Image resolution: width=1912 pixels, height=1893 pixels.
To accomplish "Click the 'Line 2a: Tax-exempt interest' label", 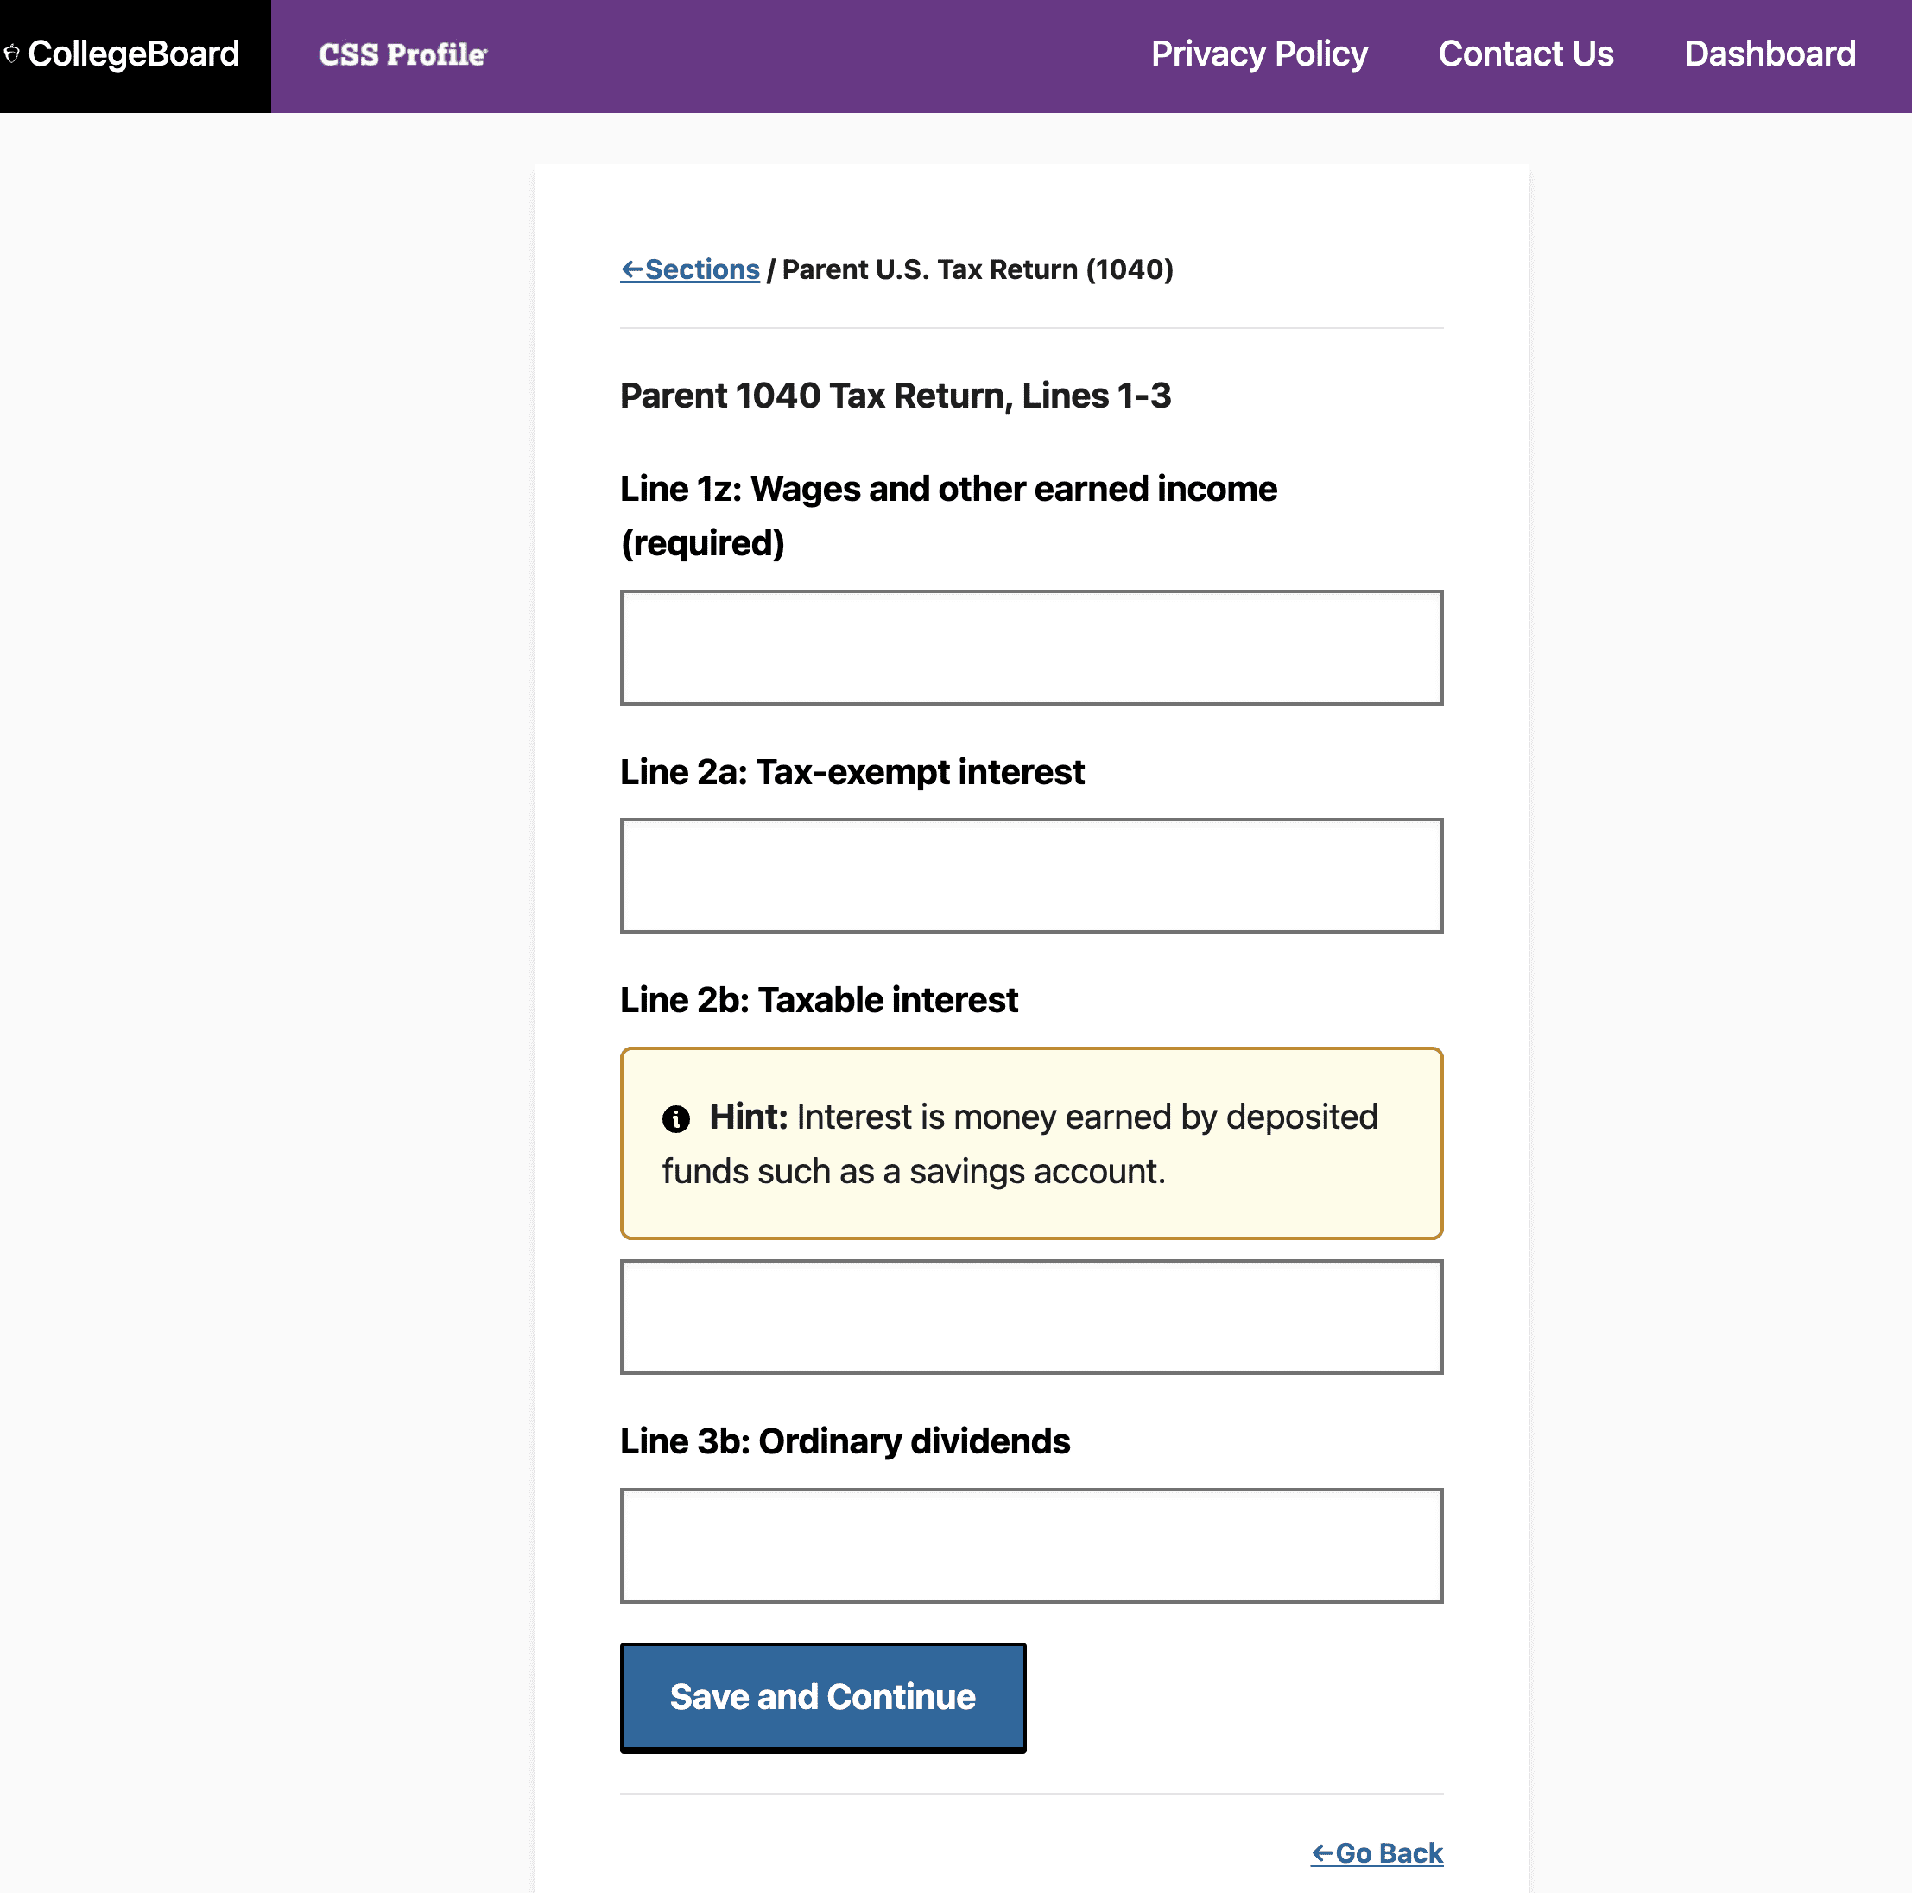I will [852, 772].
